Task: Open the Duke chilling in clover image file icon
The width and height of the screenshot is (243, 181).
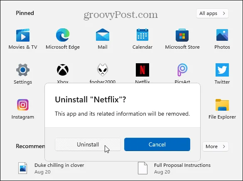Action: point(22,168)
